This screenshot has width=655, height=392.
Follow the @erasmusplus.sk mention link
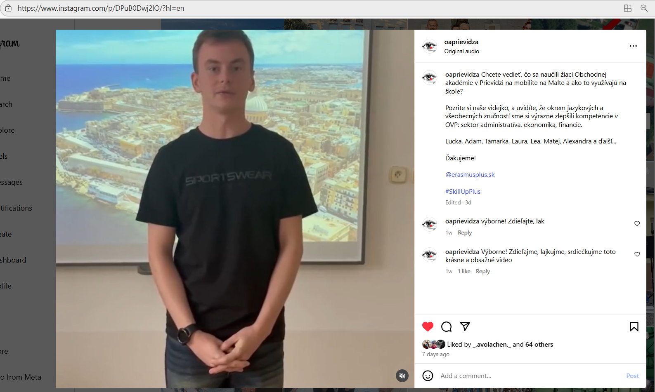[x=470, y=174]
